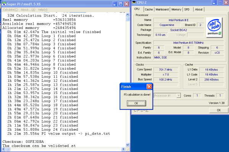This screenshot has width=229, height=152.
Task: Click the Name field 'Intel Pentium III E'
Action: 179,20
